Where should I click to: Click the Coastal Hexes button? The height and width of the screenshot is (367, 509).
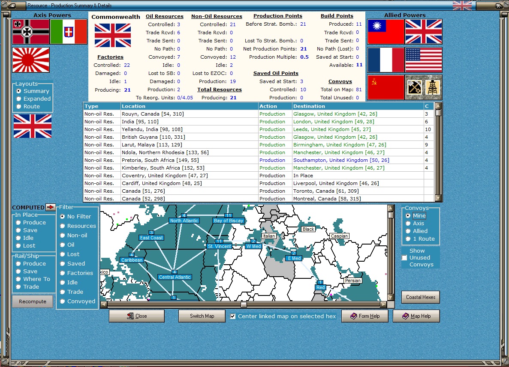pos(421,297)
